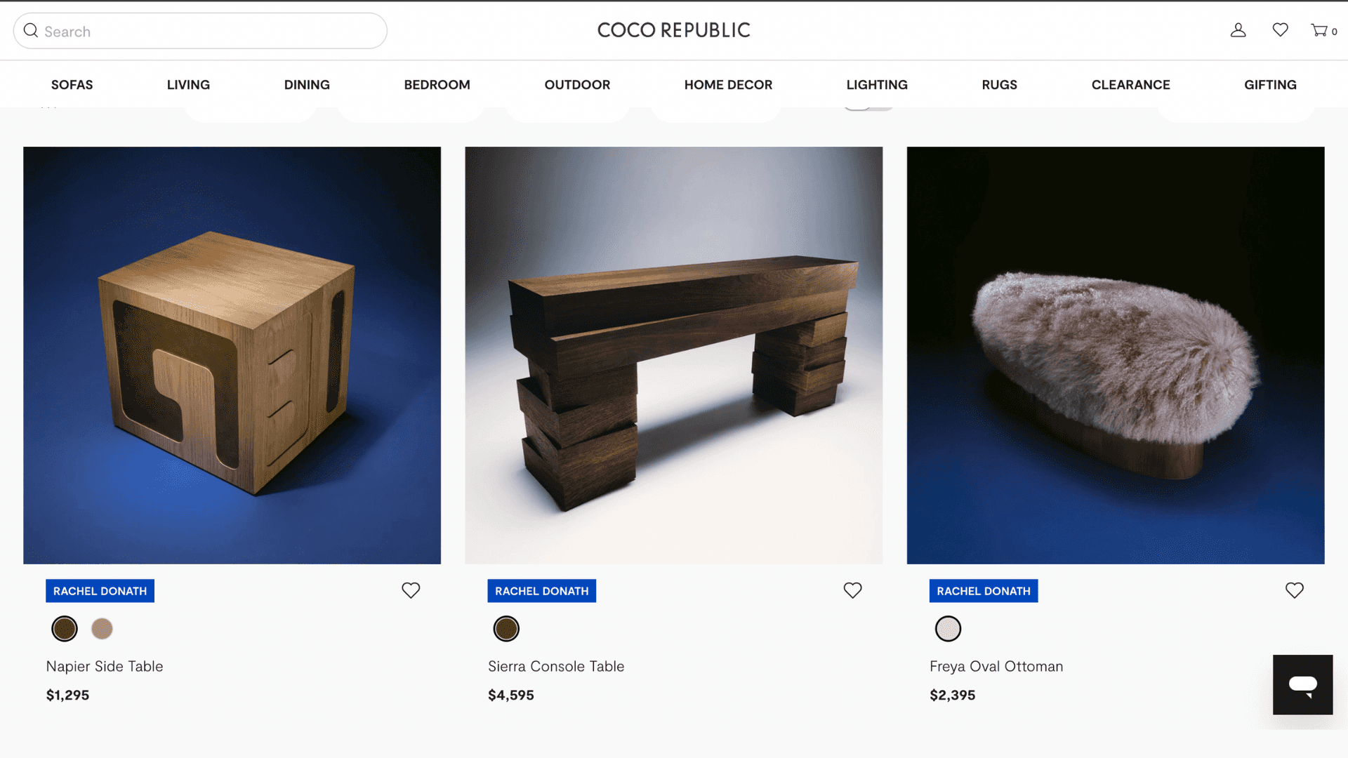
Task: Open the shopping cart icon
Action: pyautogui.click(x=1323, y=30)
